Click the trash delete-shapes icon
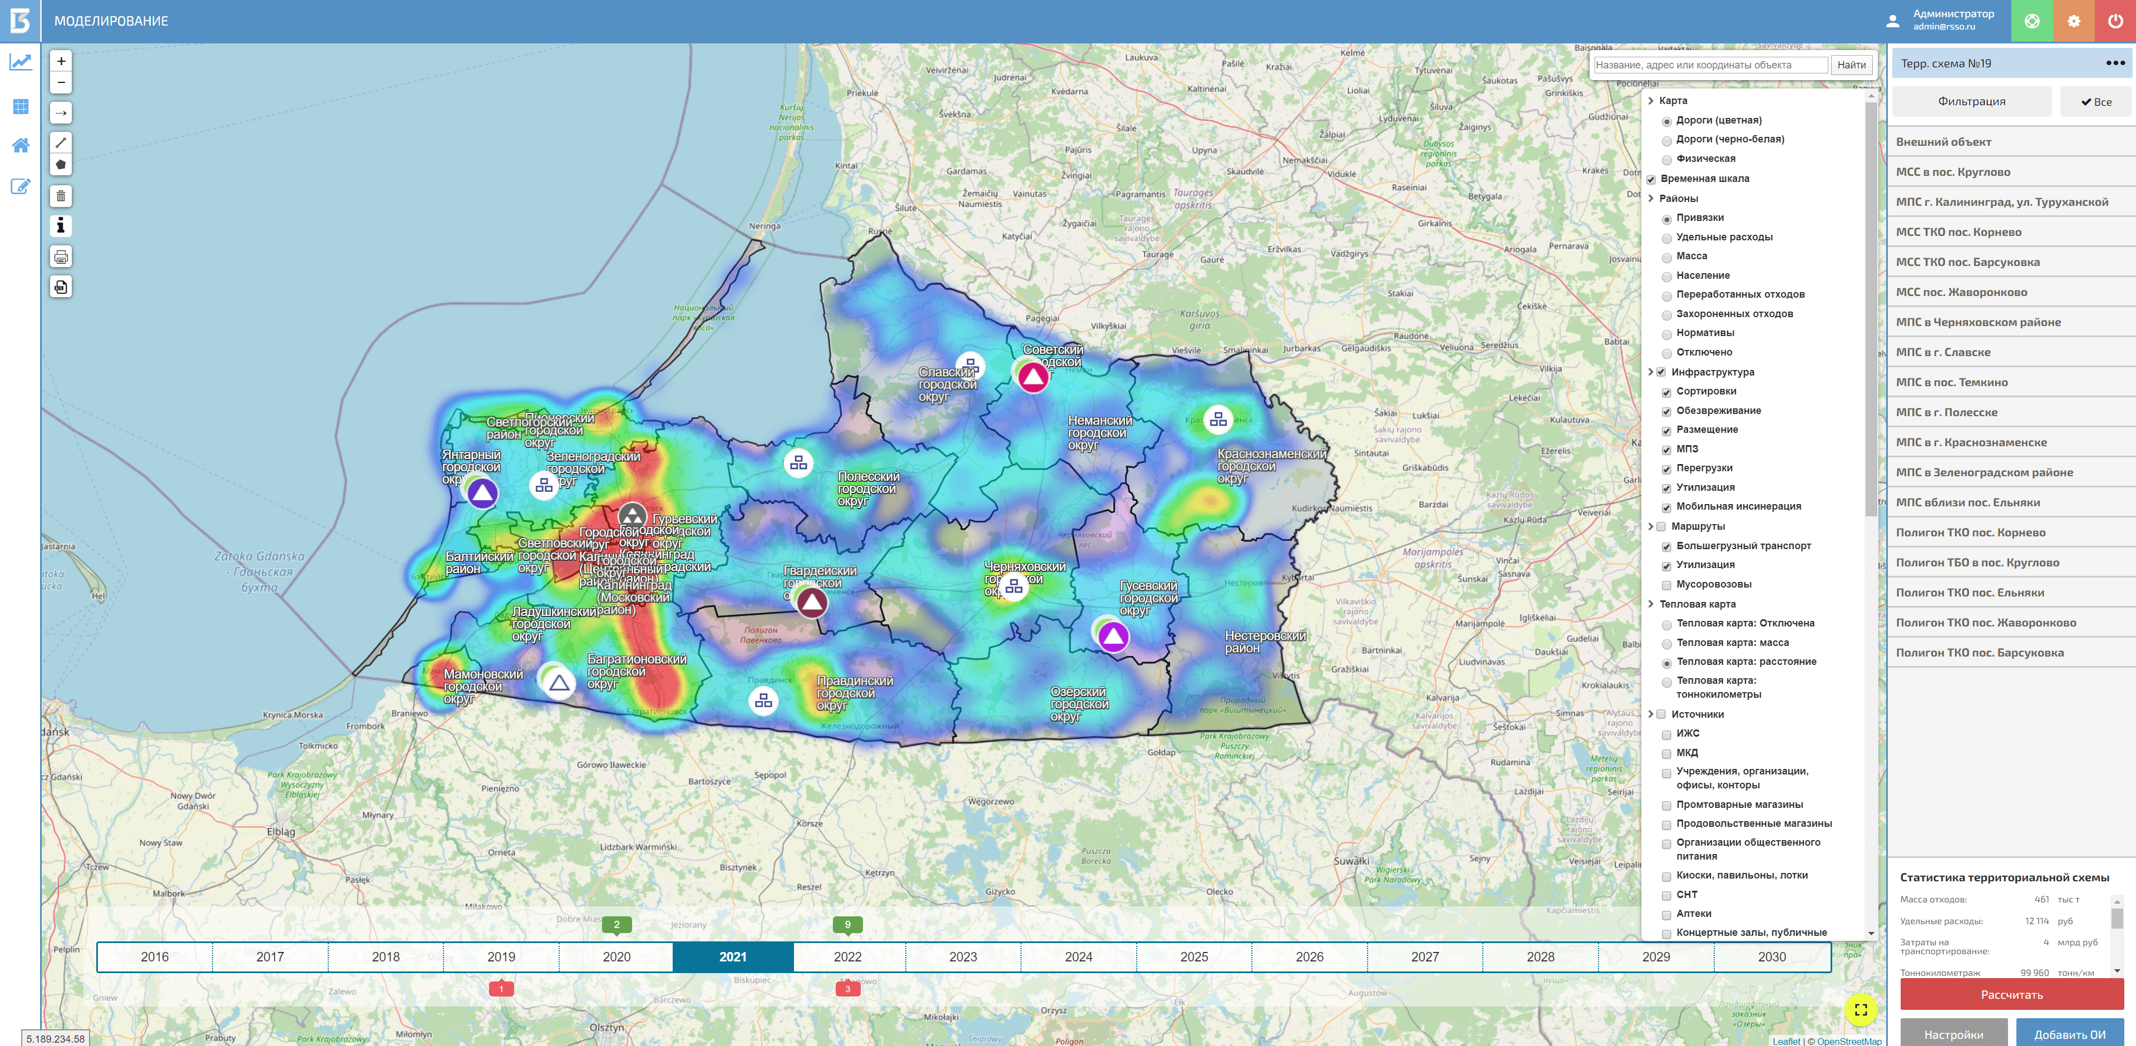Image resolution: width=2136 pixels, height=1046 pixels. (61, 196)
